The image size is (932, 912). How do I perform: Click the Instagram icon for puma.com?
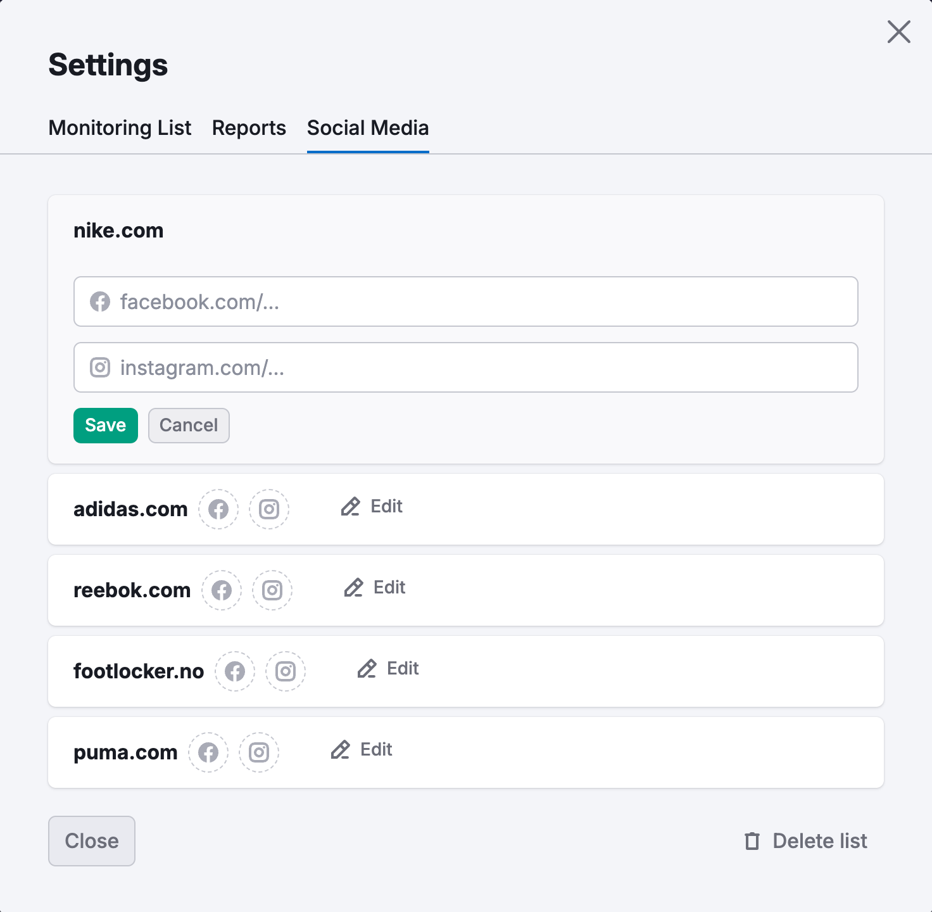(258, 752)
